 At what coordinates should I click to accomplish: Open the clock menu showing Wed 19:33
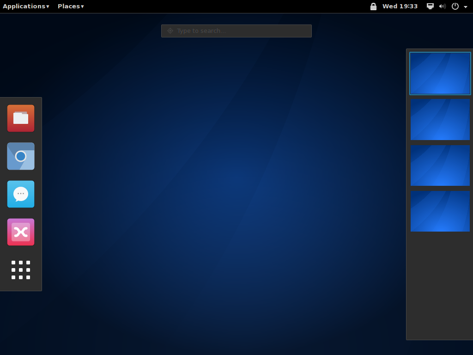[400, 6]
